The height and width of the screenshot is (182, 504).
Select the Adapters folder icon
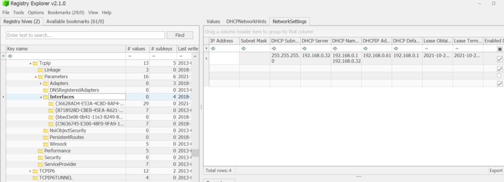[x=46, y=84]
